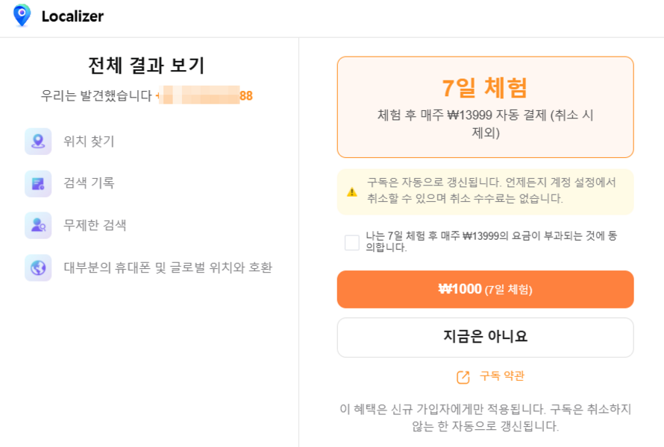This screenshot has width=664, height=447.
Task: Start the ₩1000 7일 체험 trial
Action: coord(485,289)
